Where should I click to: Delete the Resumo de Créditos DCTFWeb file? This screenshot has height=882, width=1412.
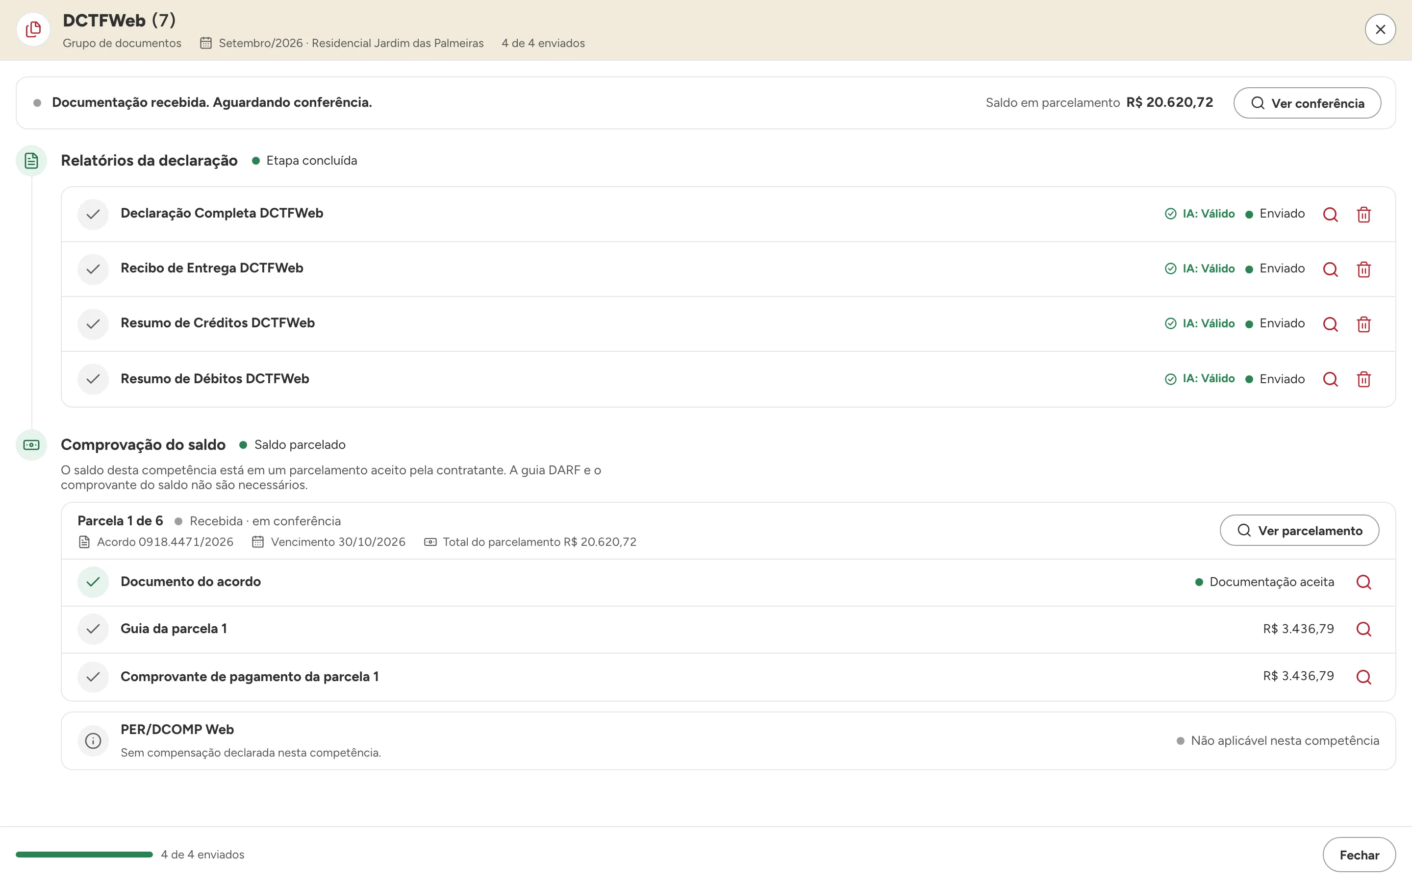point(1363,324)
